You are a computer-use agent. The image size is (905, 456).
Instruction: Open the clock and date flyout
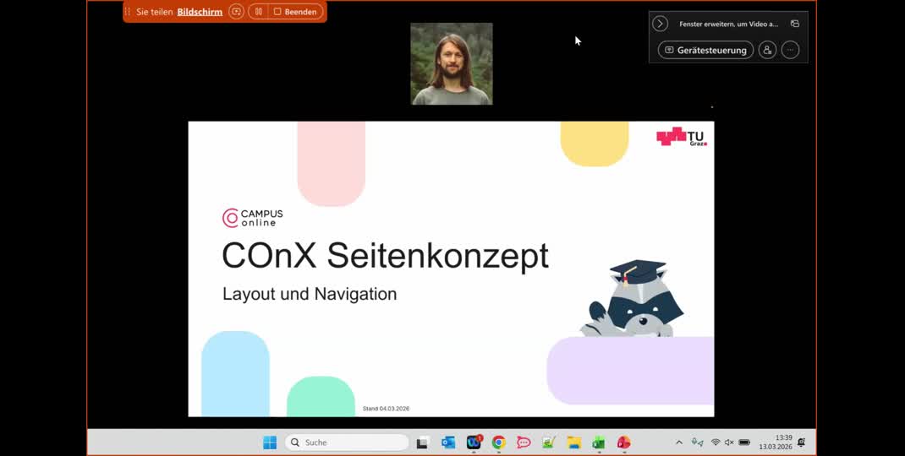click(x=775, y=442)
